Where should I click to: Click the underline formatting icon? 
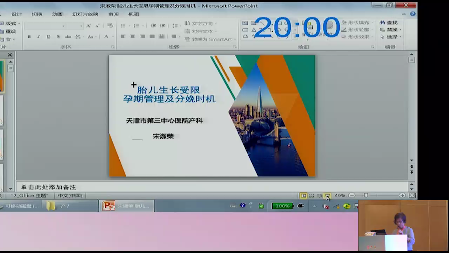point(48,37)
